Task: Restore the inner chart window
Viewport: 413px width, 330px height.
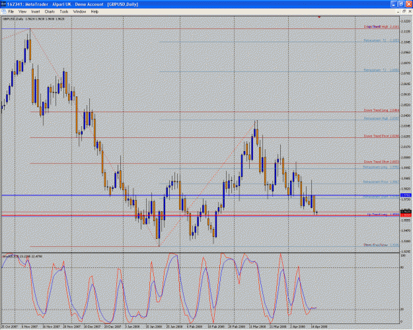Action: (404, 12)
